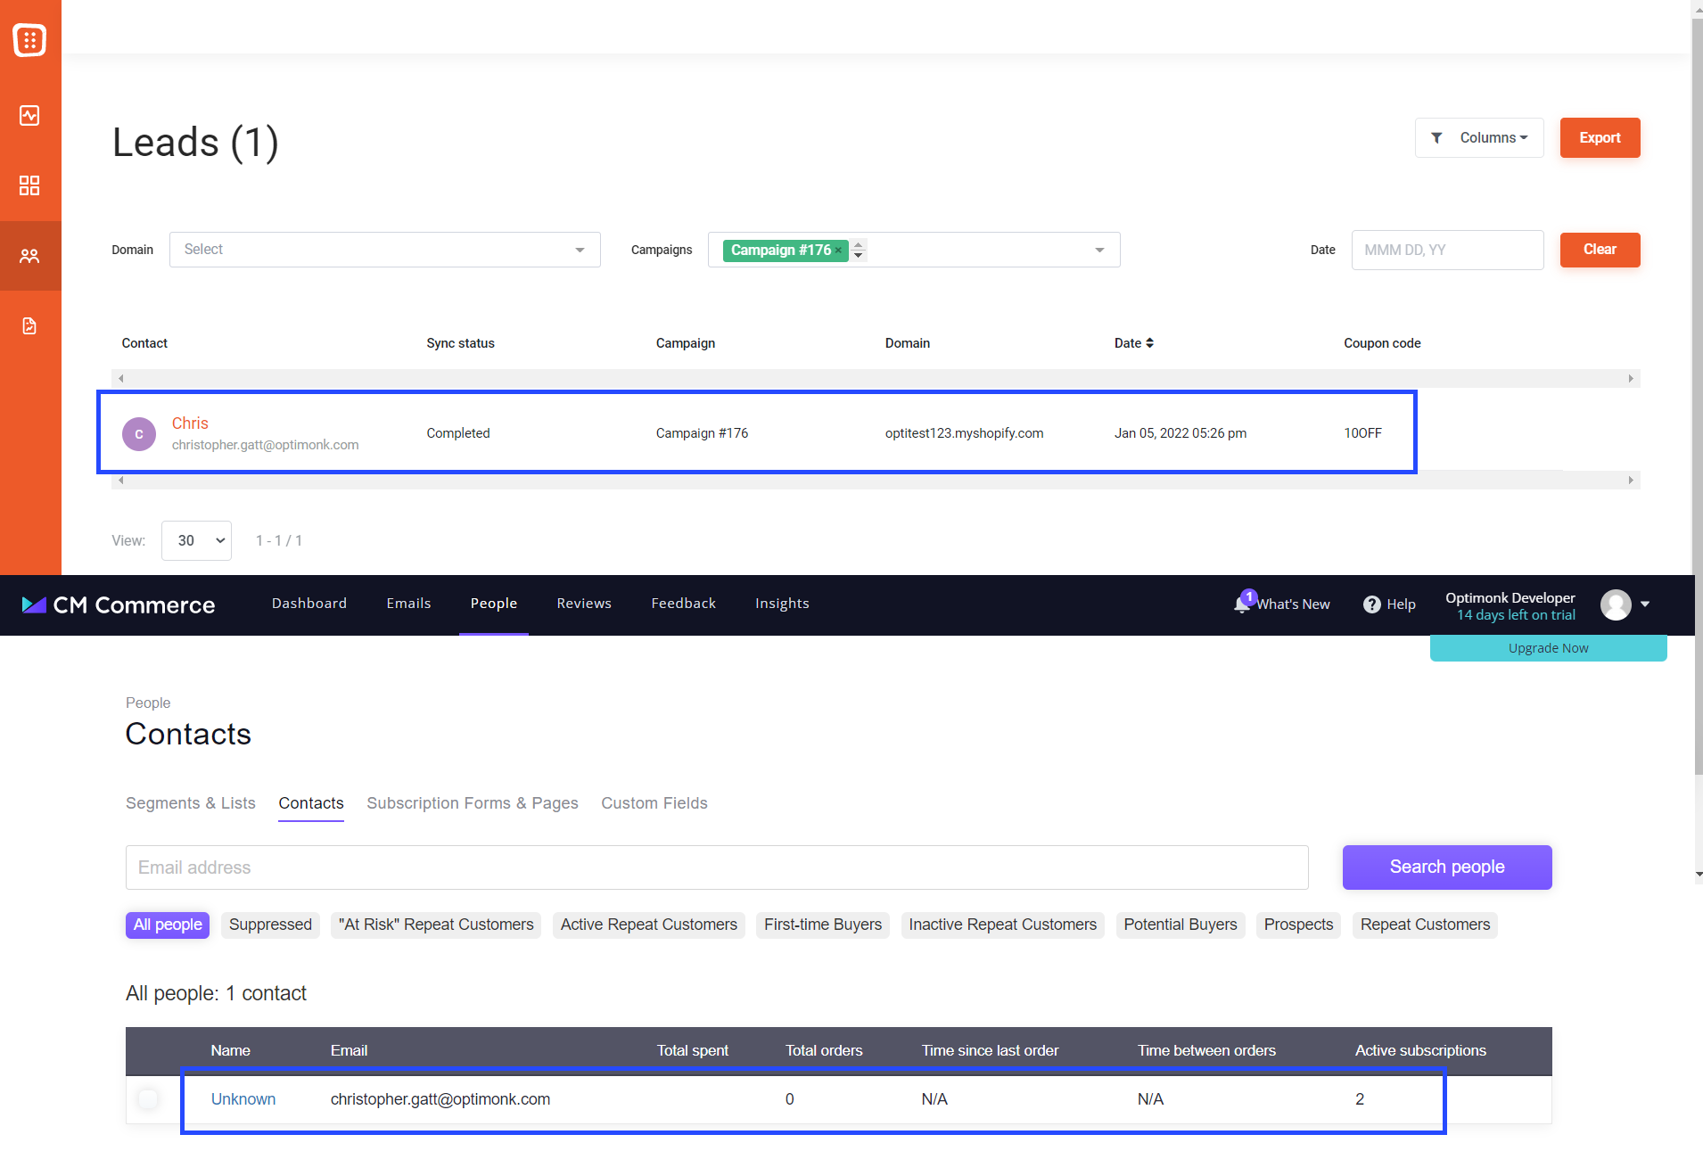Go to the Feedback menu item
The height and width of the screenshot is (1151, 1703).
(683, 604)
